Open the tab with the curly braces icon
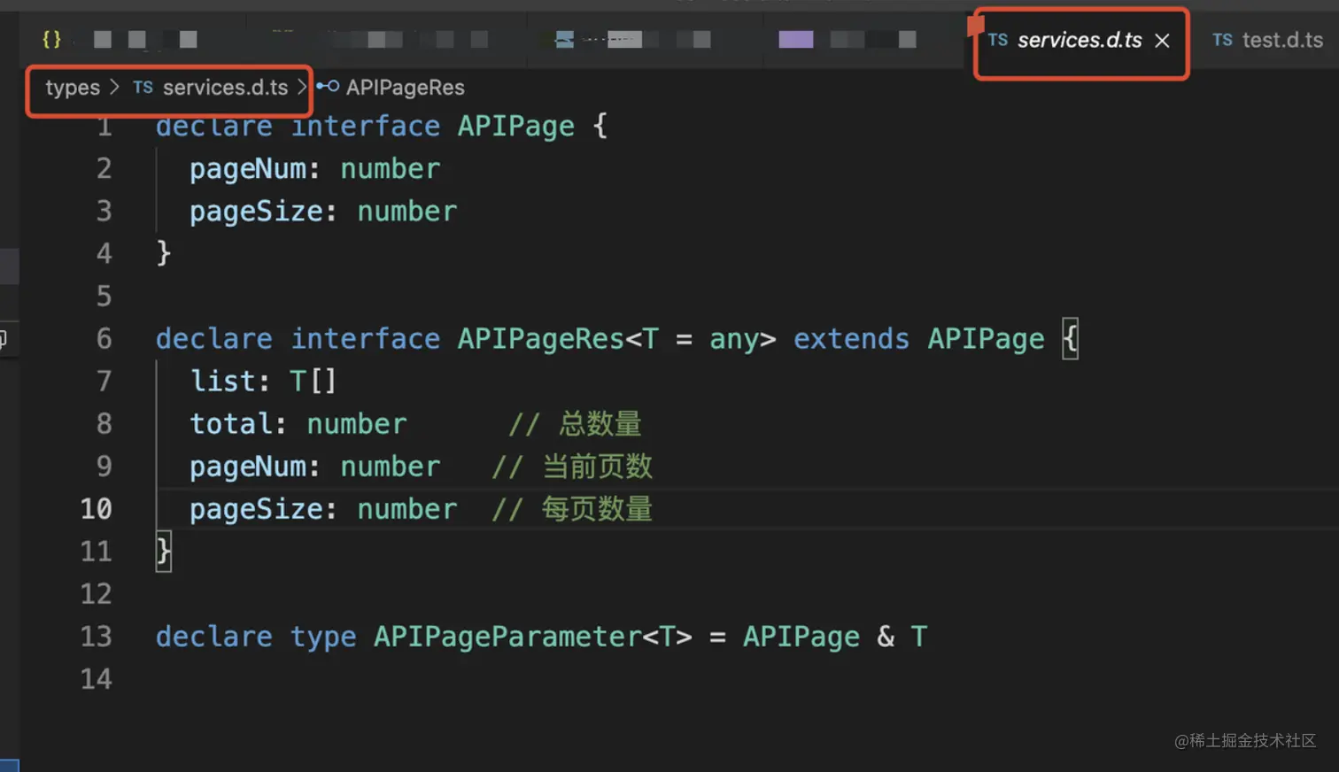Image resolution: width=1339 pixels, height=772 pixels. (x=52, y=39)
